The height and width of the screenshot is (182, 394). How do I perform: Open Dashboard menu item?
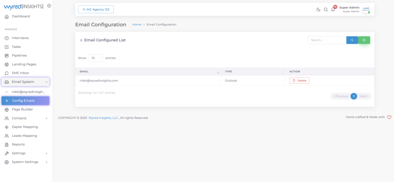pyautogui.click(x=21, y=16)
